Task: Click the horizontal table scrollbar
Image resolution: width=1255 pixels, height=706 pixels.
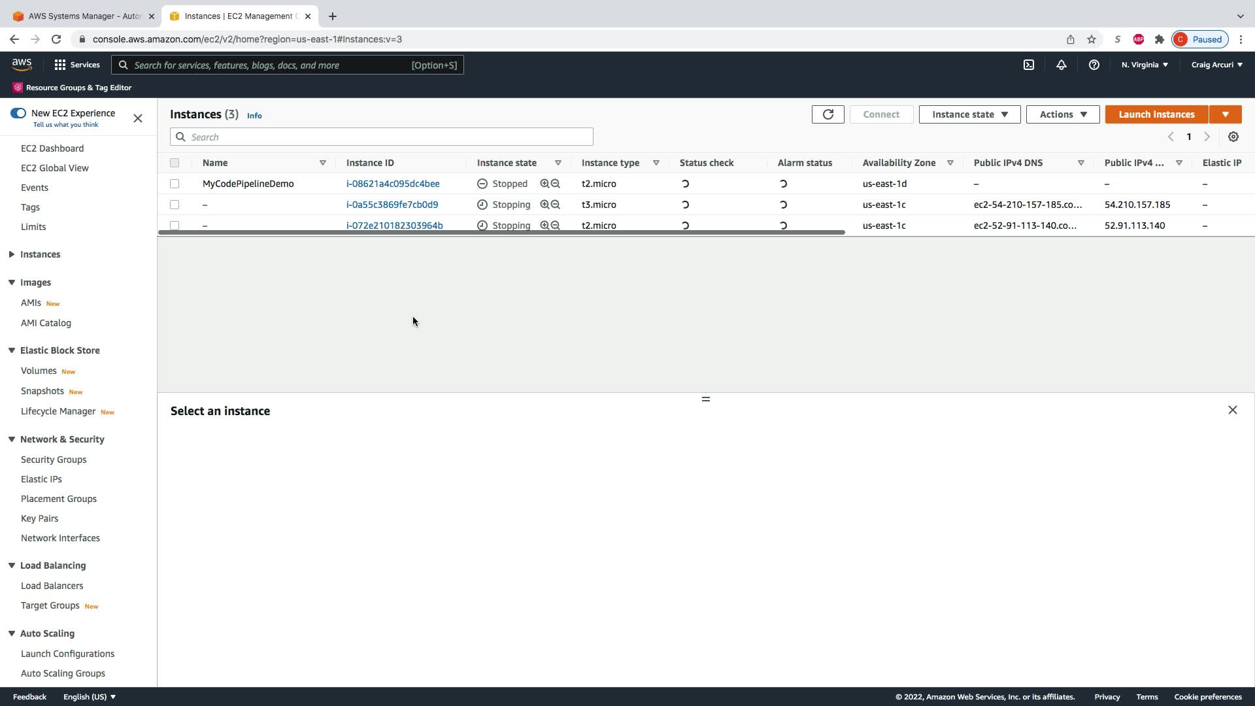Action: pyautogui.click(x=501, y=233)
